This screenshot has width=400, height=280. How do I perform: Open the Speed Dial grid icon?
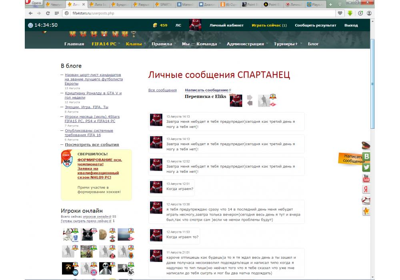pos(57,13)
